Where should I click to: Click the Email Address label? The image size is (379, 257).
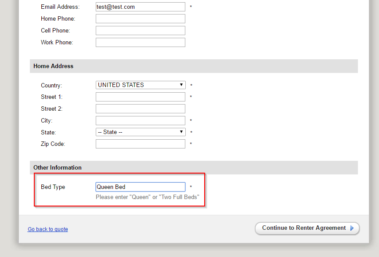point(60,7)
